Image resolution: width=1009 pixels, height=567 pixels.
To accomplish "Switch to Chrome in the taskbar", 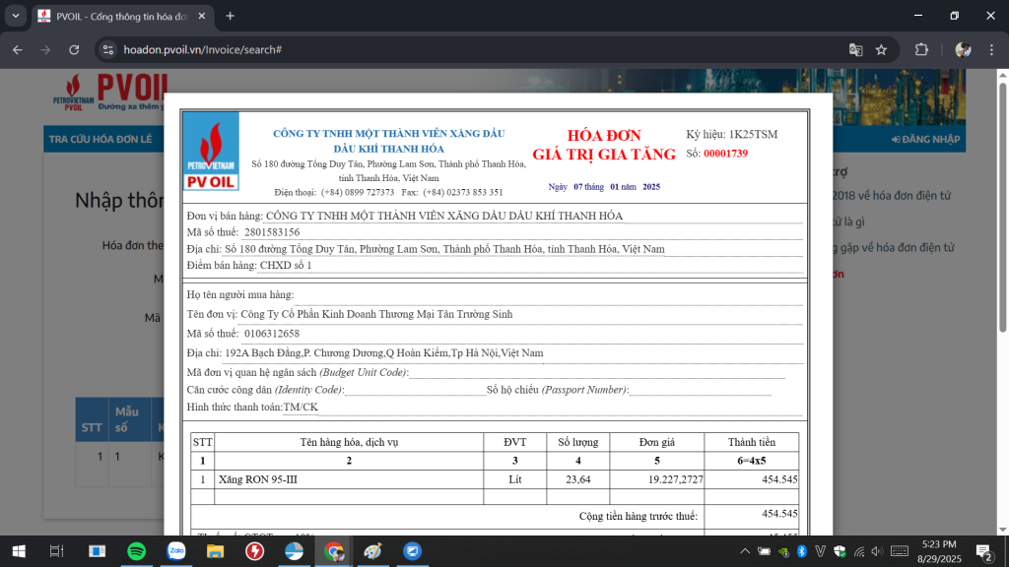I will pos(333,551).
